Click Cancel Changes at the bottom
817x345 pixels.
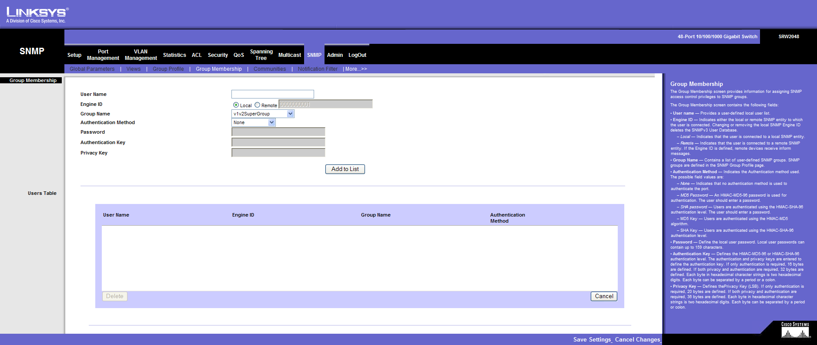637,340
